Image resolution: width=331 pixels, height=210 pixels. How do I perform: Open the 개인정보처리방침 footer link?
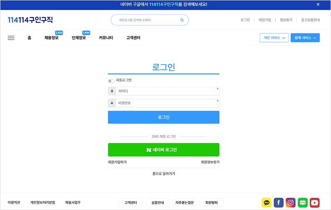pyautogui.click(x=43, y=202)
